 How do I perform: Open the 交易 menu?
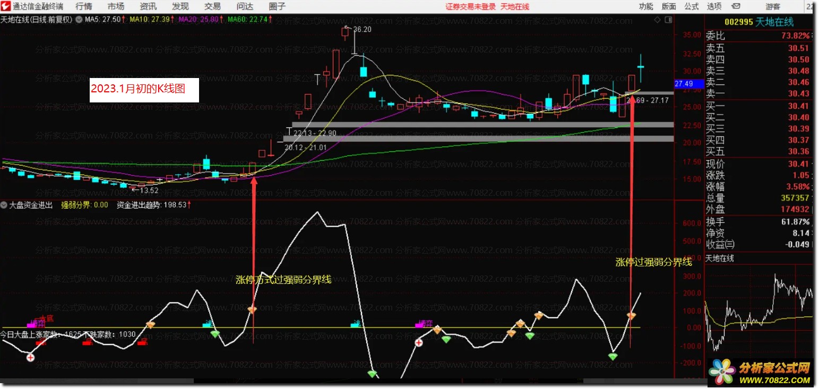pos(212,7)
